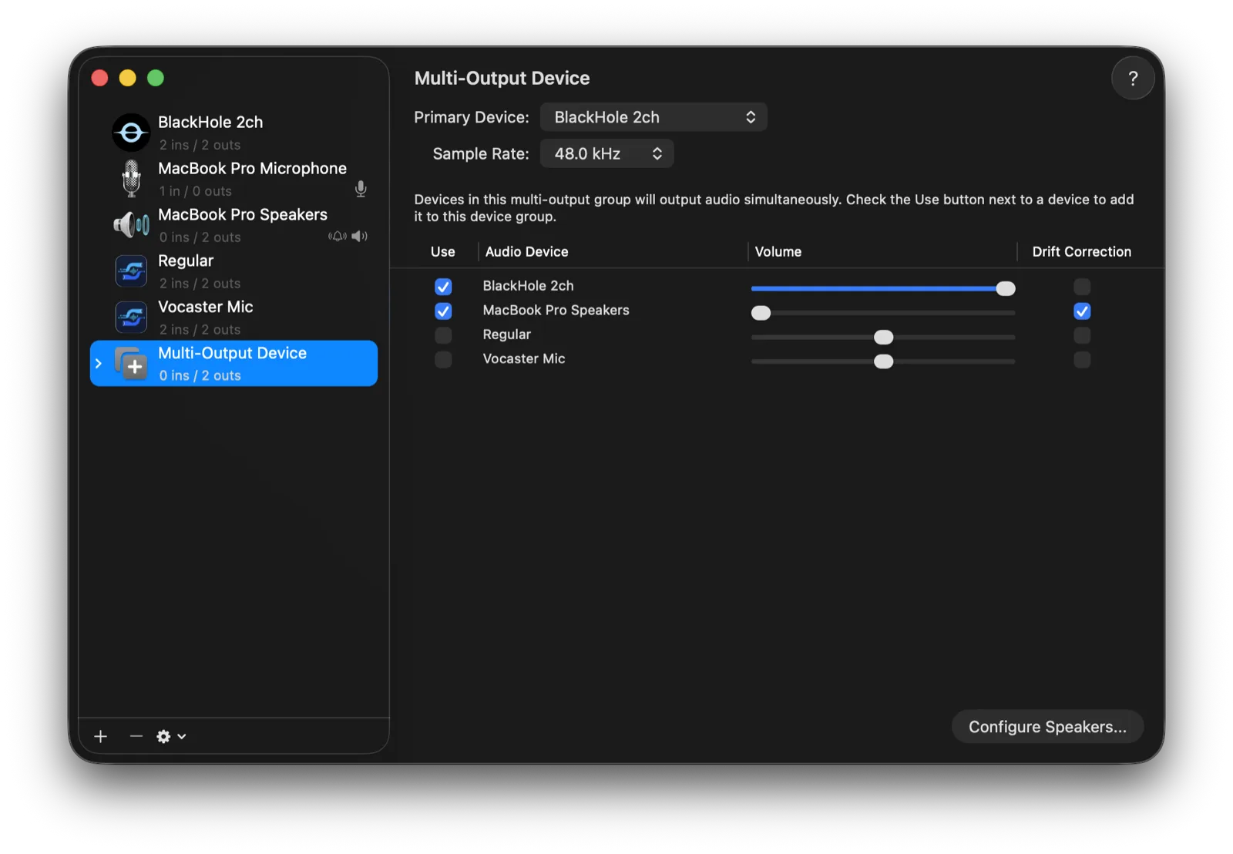Image resolution: width=1233 pixels, height=854 pixels.
Task: Click the Vocaster Mic device icon
Action: pos(131,317)
